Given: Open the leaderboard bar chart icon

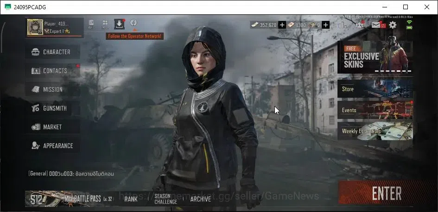Looking at the screenshot, I should point(343,25).
